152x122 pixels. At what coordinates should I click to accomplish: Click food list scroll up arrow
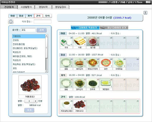click(x=47, y=36)
